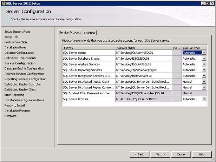Viewport: 216px width, 162px height.
Task: Edit account name NT Service\MSOLAP$SQL01
Action: pos(144,64)
